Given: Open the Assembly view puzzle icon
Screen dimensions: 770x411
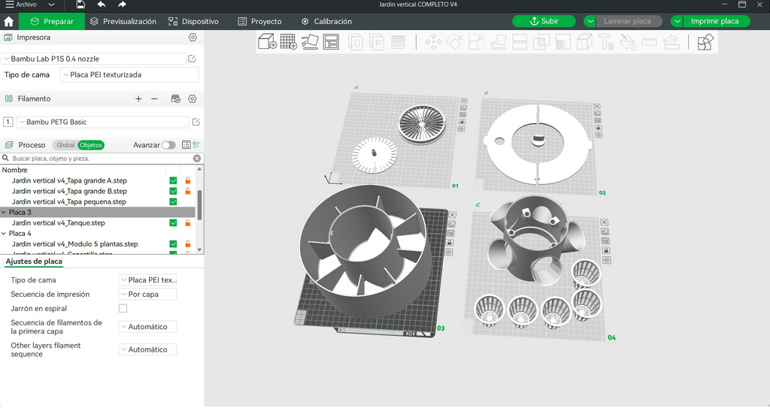Looking at the screenshot, I should coord(705,42).
